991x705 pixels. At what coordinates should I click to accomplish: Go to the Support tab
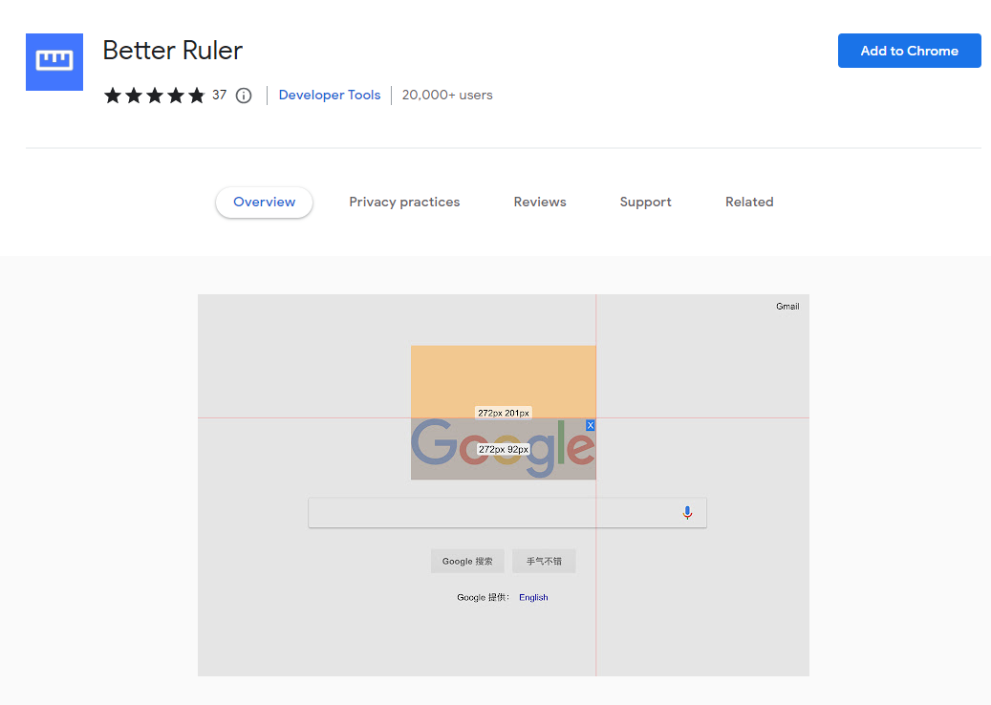(x=645, y=203)
